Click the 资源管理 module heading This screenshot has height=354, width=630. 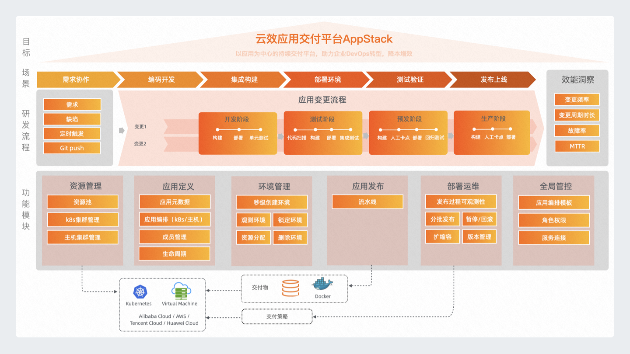[85, 186]
